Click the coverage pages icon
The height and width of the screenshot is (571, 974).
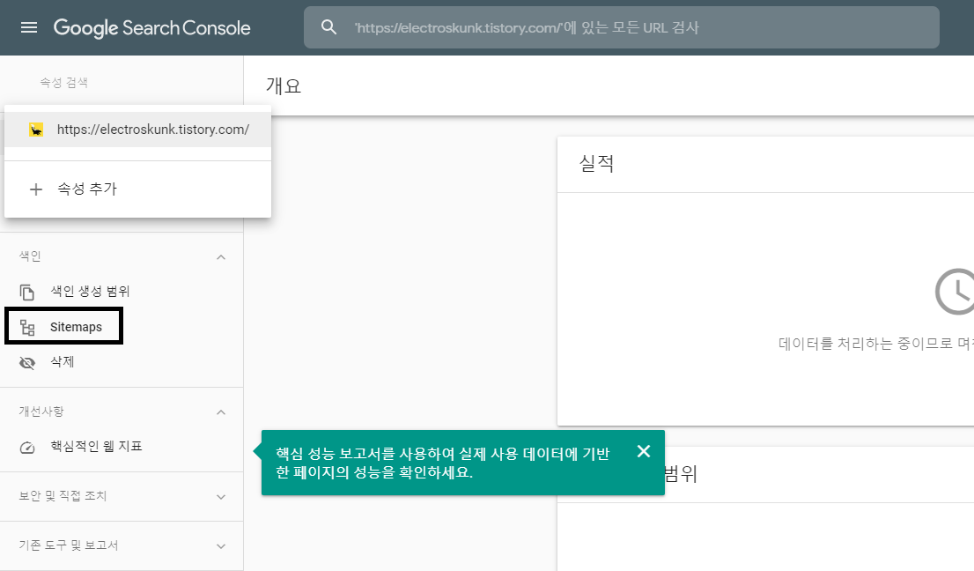[26, 292]
